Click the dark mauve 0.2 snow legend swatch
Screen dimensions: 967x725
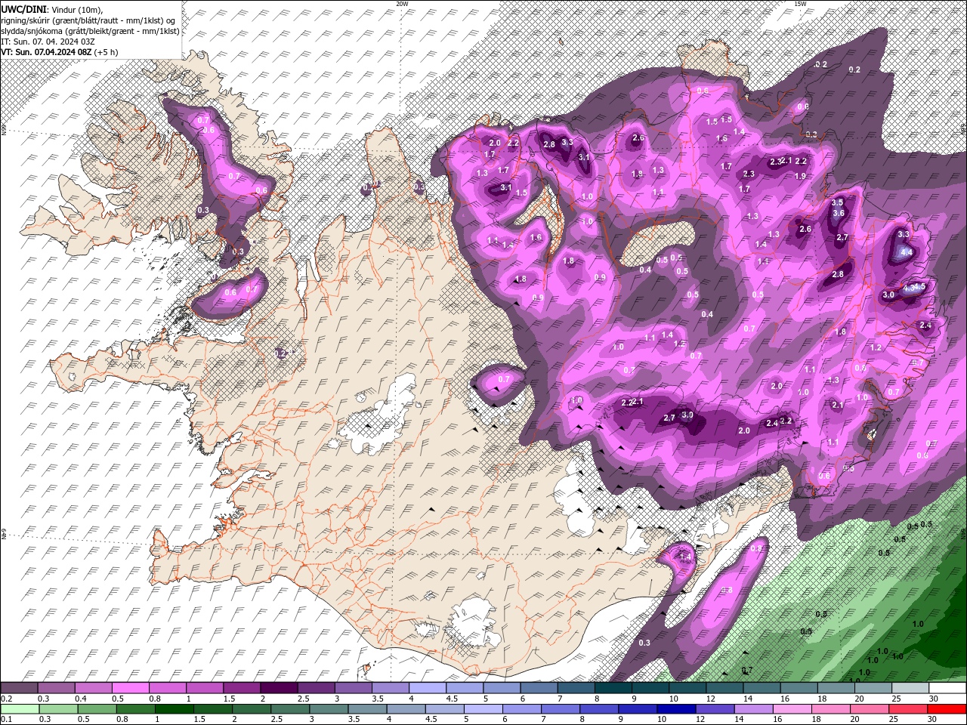[19, 688]
